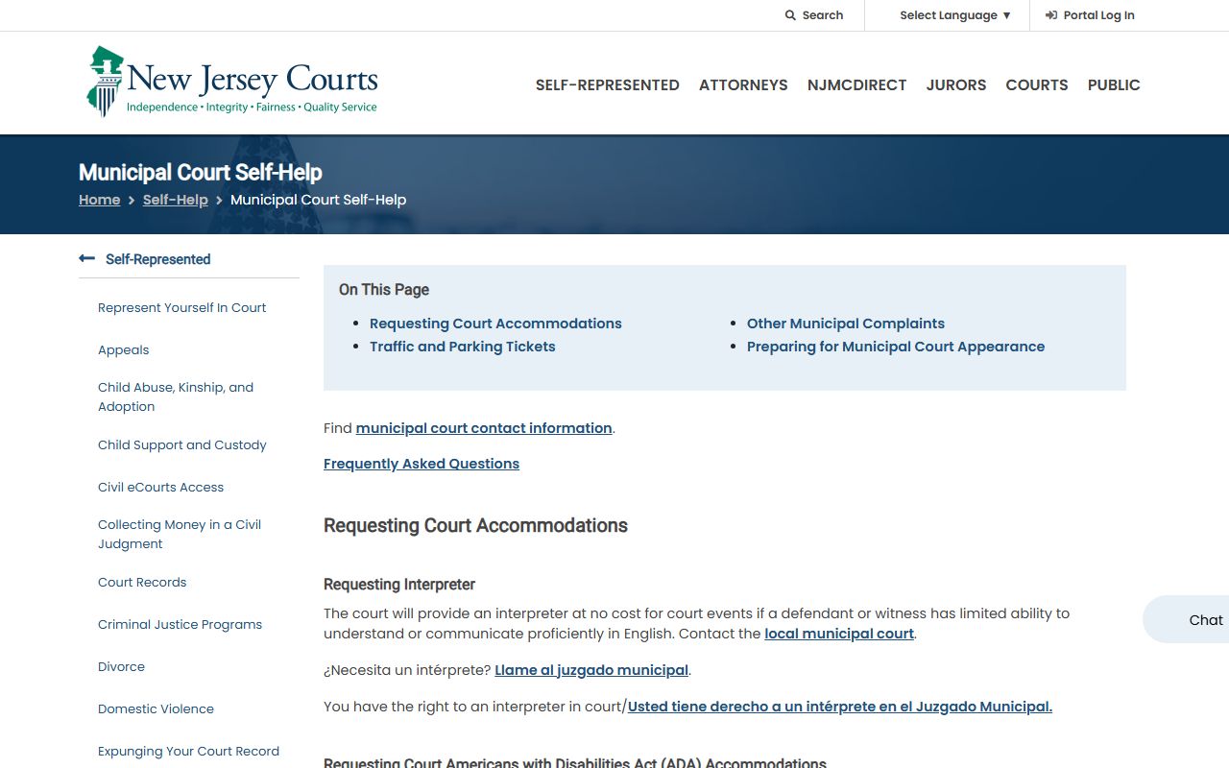Follow the Llame al juzgado municipal link
Image resolution: width=1229 pixels, height=768 pixels.
(x=591, y=670)
